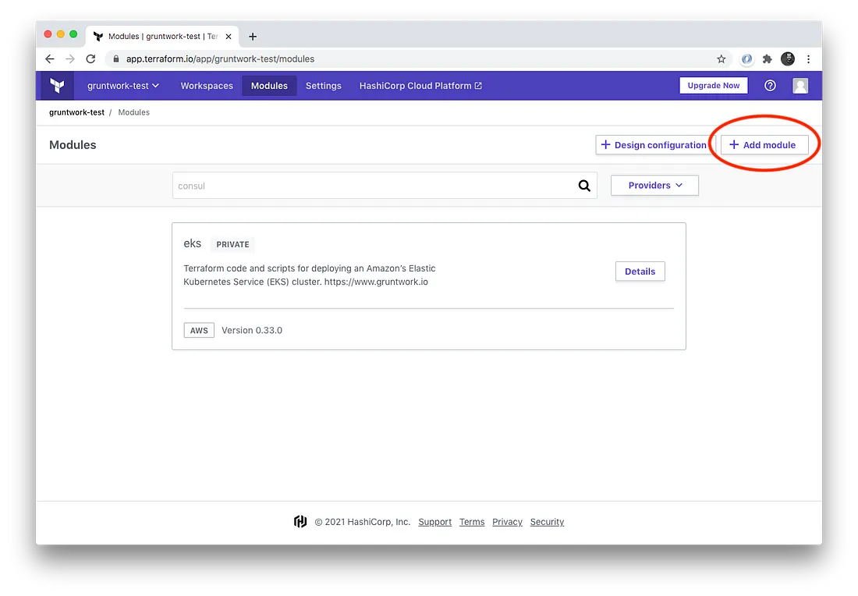Click the Design configuration button
Image resolution: width=858 pixels, height=596 pixels.
click(654, 145)
